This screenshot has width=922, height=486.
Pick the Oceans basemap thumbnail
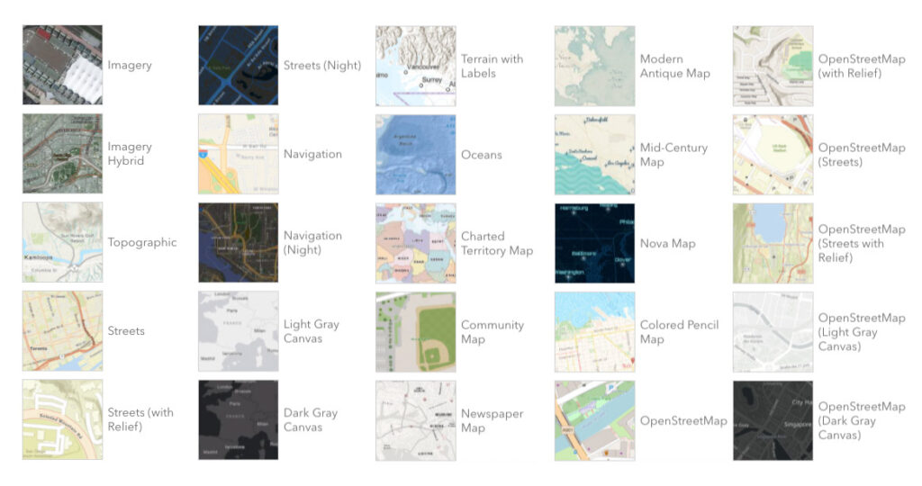pyautogui.click(x=416, y=155)
